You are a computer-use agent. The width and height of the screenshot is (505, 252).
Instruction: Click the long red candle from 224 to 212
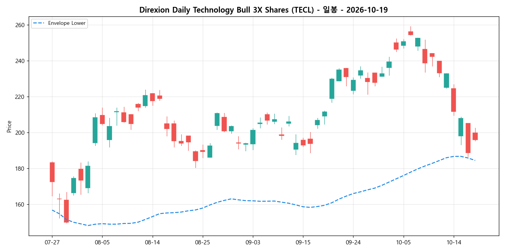[454, 100]
